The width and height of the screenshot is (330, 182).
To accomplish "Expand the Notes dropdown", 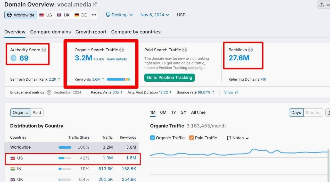I will click(x=238, y=138).
